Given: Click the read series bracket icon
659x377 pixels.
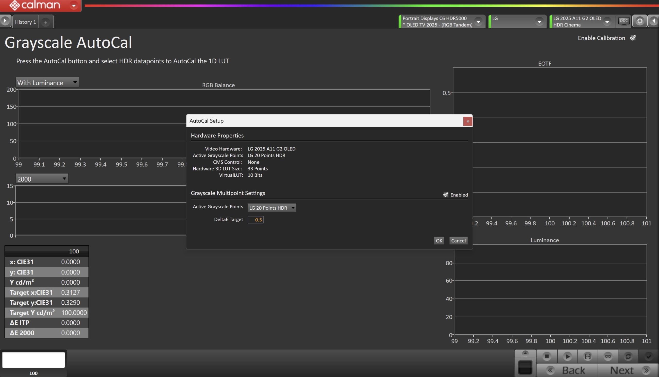Looking at the screenshot, I should pos(587,356).
